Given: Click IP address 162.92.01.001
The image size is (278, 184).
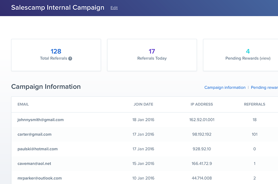Looking at the screenshot, I should (202, 120).
